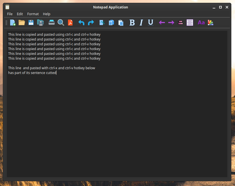Click the Copy icon in the toolbar
The height and width of the screenshot is (186, 235).
(x=111, y=23)
